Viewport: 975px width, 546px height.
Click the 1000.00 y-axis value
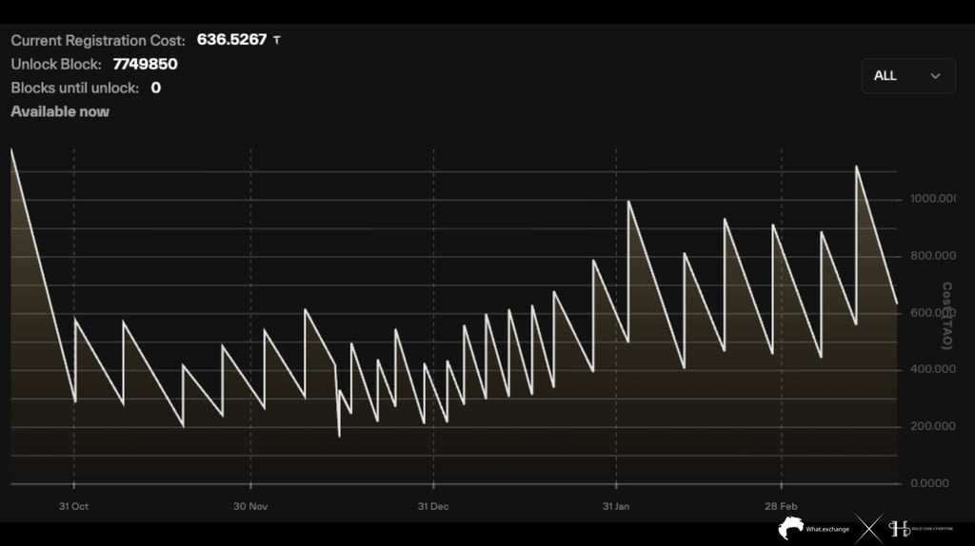[933, 199]
